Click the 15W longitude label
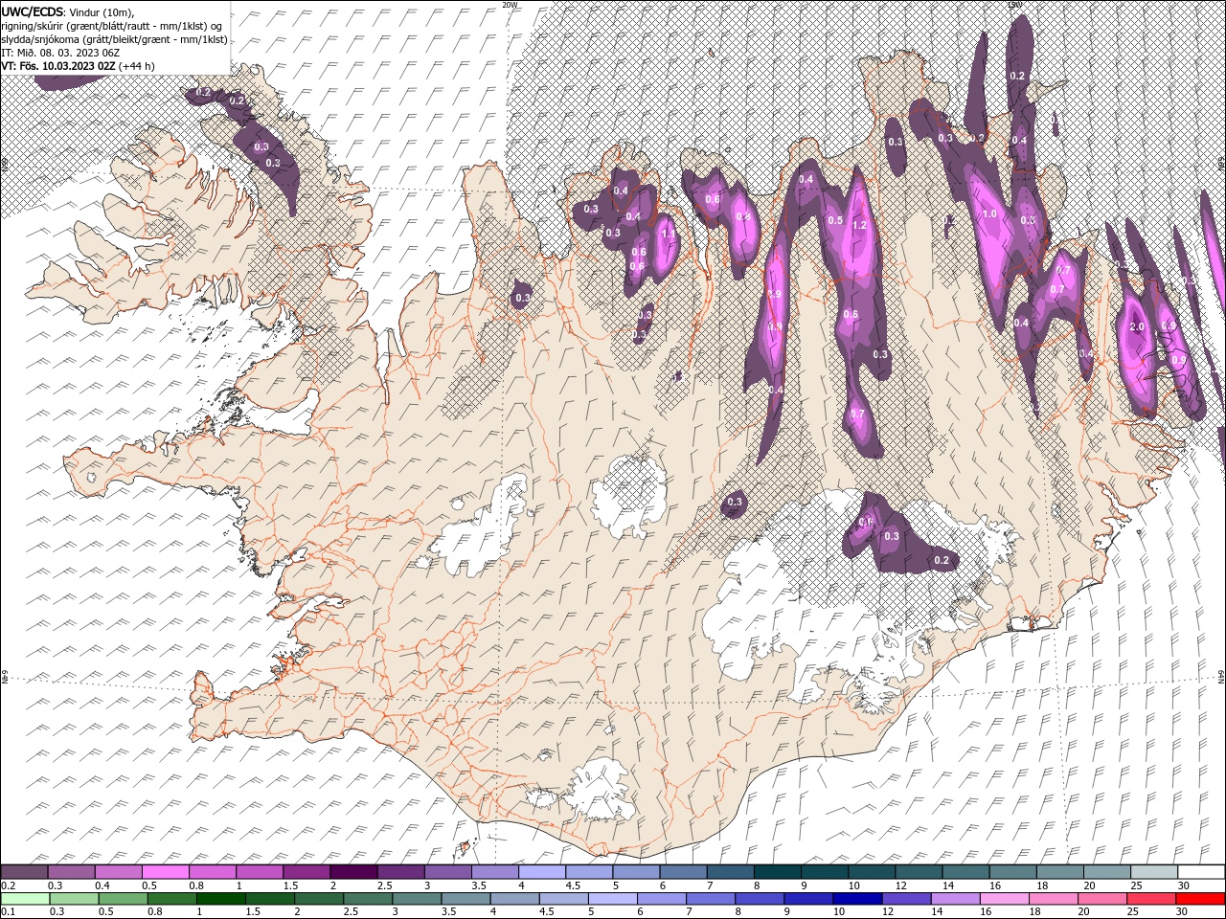1226x919 pixels. pos(1014,5)
